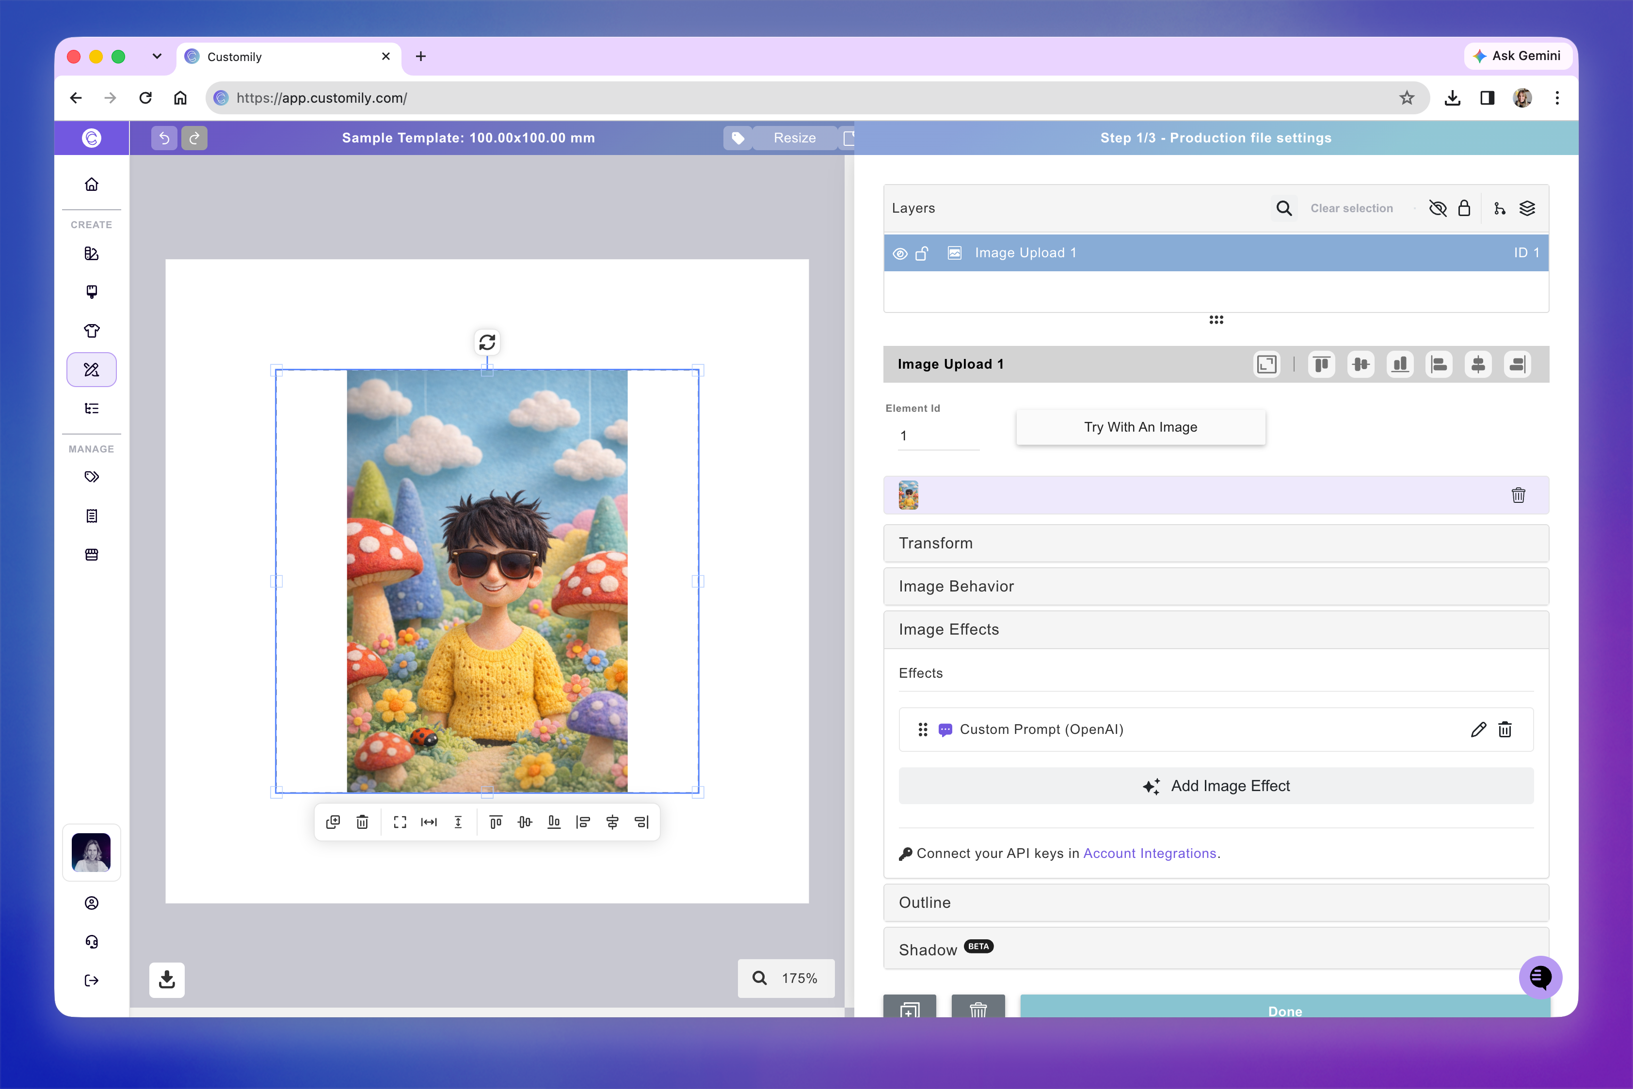Screen dimensions: 1633x1089
Task: Click the Resize button
Action: (795, 138)
